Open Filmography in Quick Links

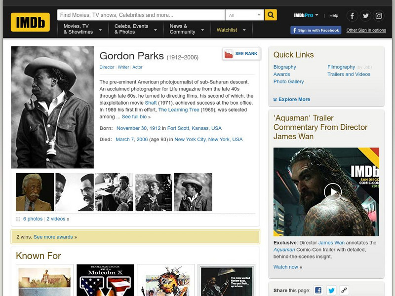(x=341, y=67)
